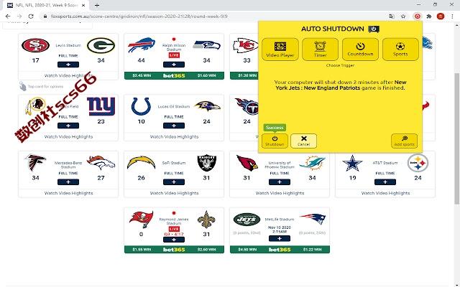460x287 pixels.
Task: Click the Shutdown button in the popup
Action: pyautogui.click(x=275, y=141)
